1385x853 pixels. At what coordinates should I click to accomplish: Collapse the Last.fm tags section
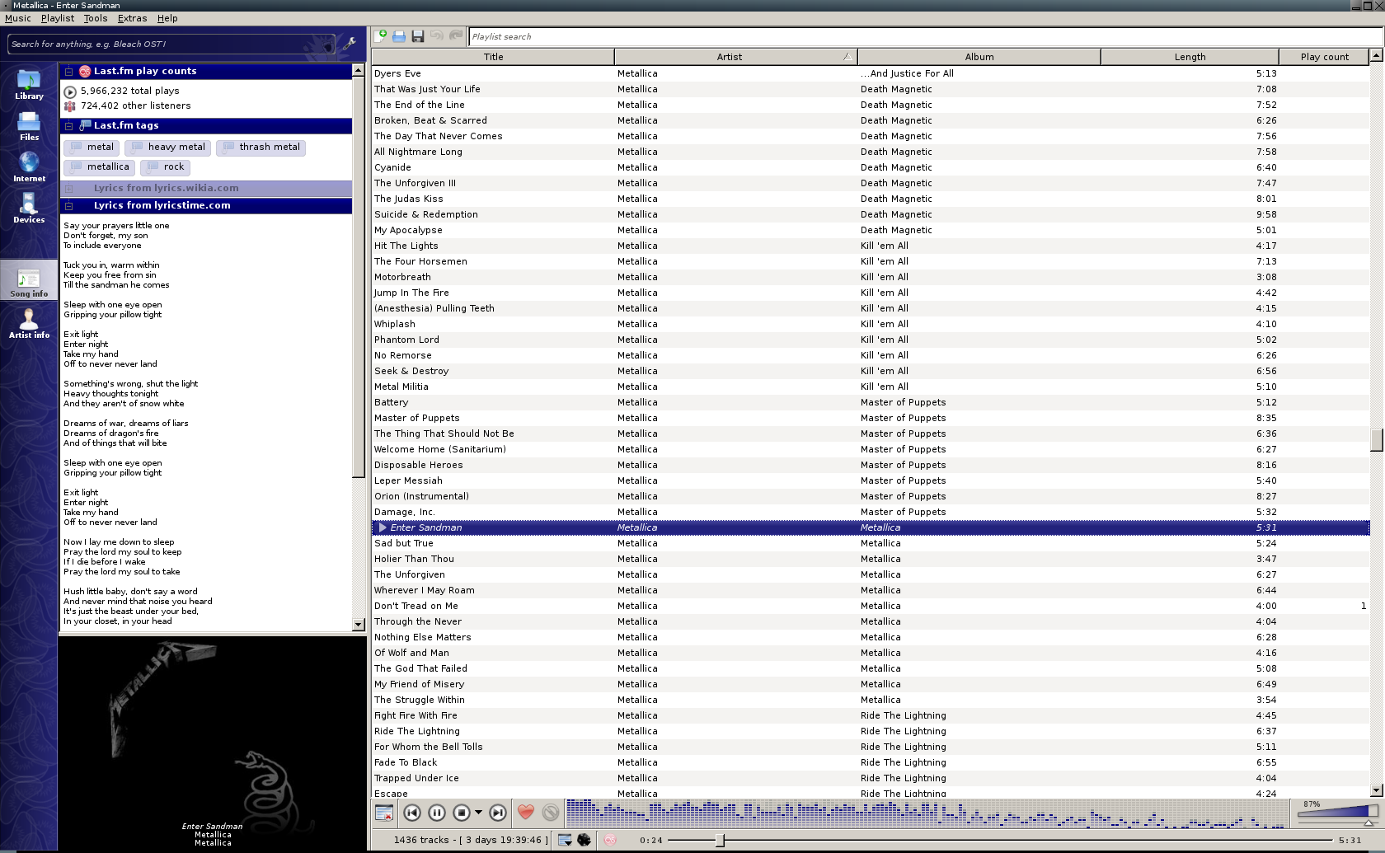tap(69, 126)
